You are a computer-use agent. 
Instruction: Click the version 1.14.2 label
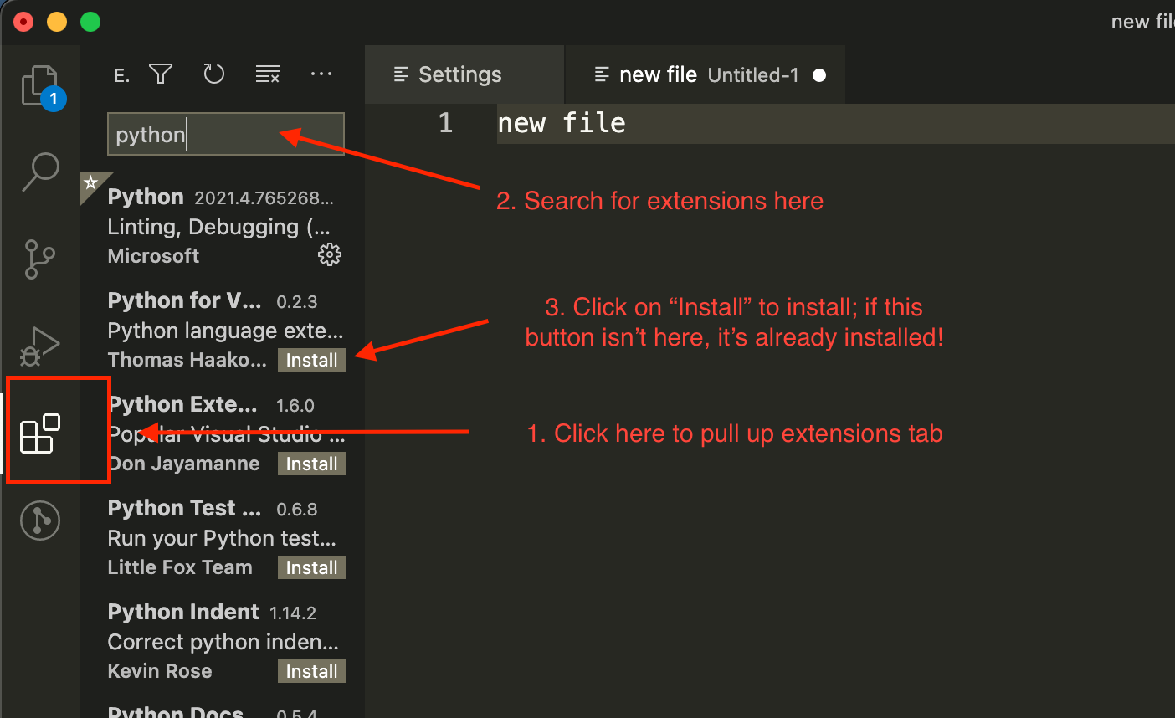point(293,613)
